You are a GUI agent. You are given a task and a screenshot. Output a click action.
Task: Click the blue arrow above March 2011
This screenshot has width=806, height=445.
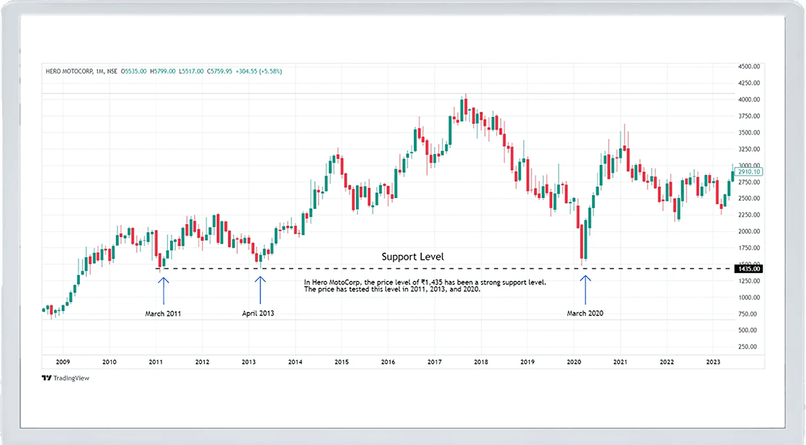[x=163, y=289]
